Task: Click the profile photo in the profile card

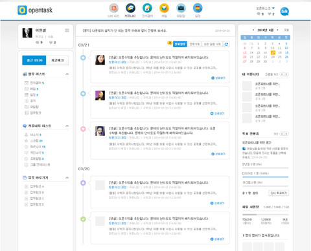Action: (x=27, y=33)
